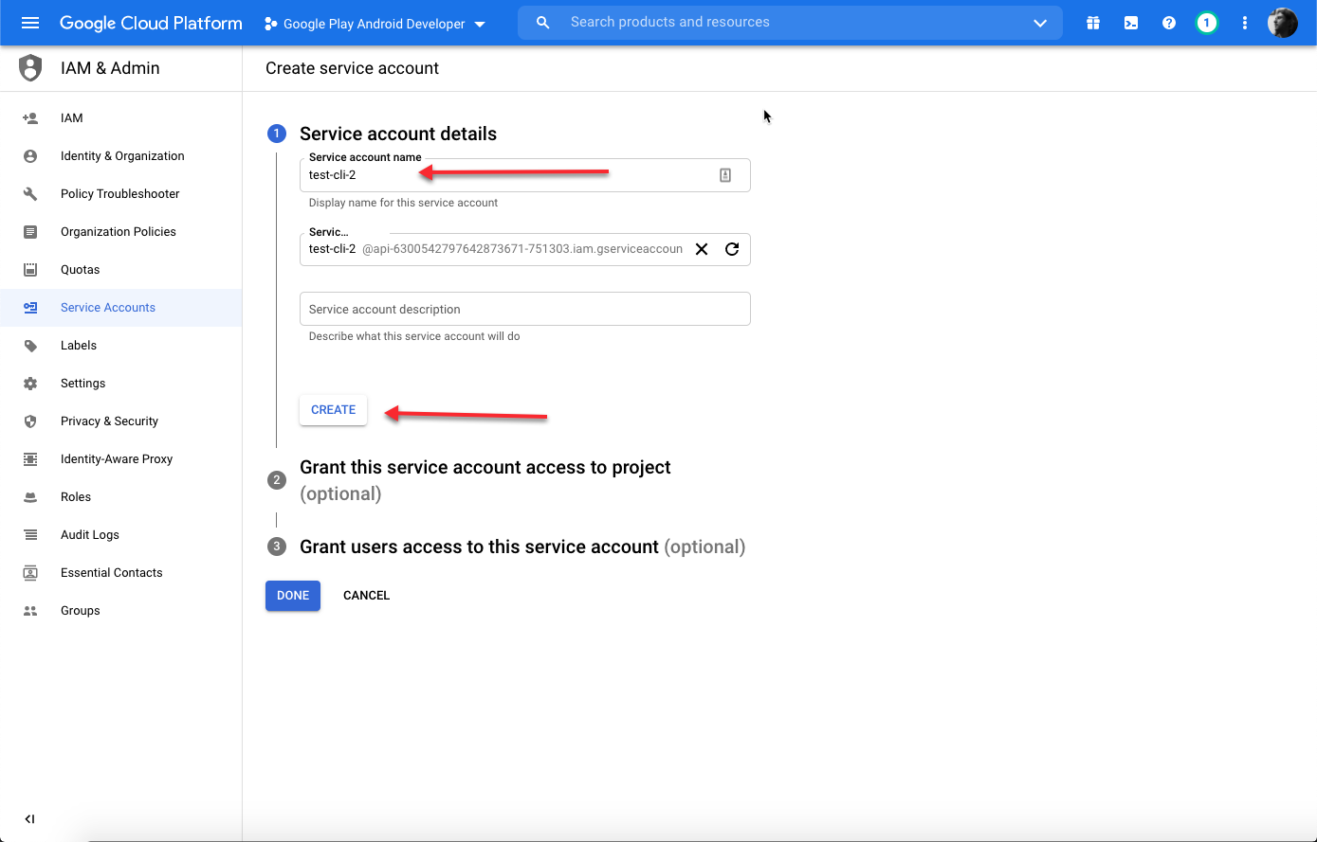Click the IAM & Admin shield icon
Viewport: 1317px width, 842px height.
tap(29, 67)
